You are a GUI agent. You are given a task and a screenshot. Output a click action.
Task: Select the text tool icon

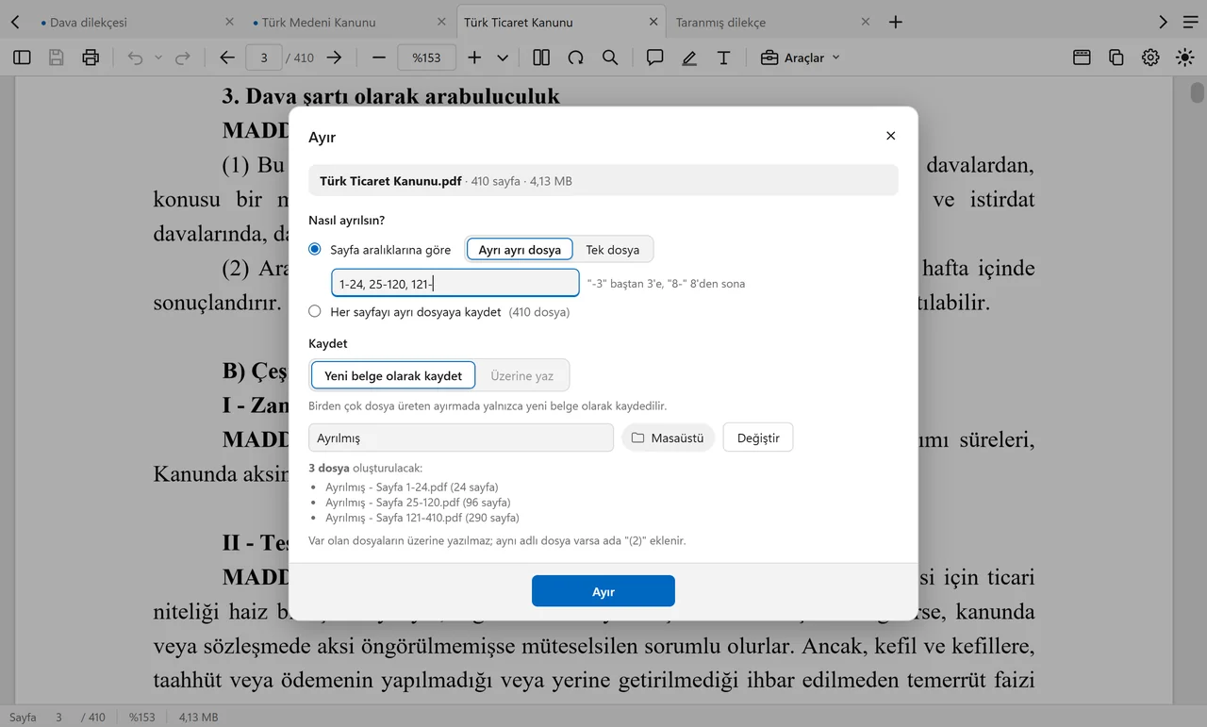click(x=723, y=58)
